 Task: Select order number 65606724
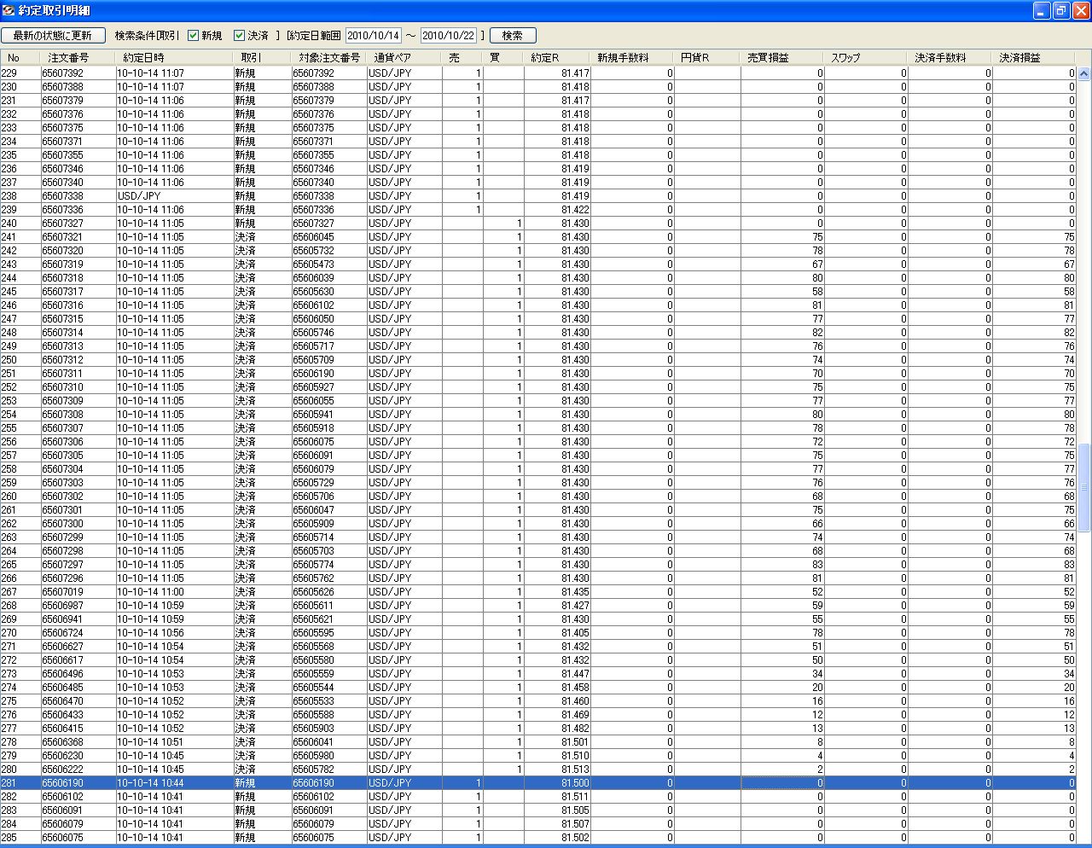[78, 633]
